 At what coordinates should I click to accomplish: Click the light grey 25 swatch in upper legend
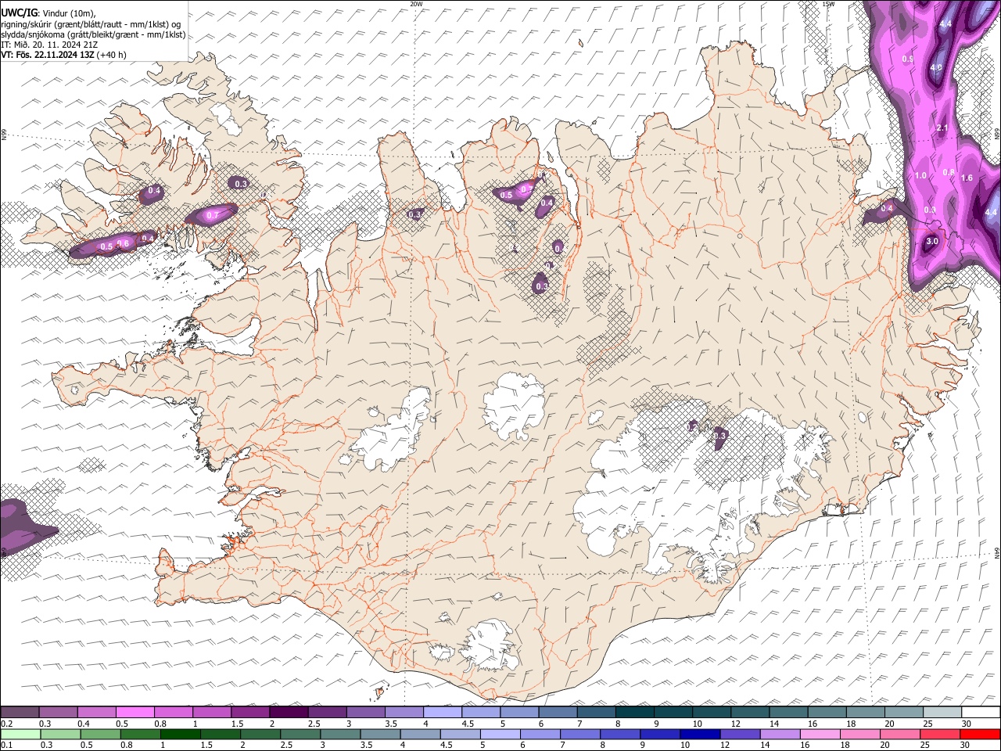942,713
